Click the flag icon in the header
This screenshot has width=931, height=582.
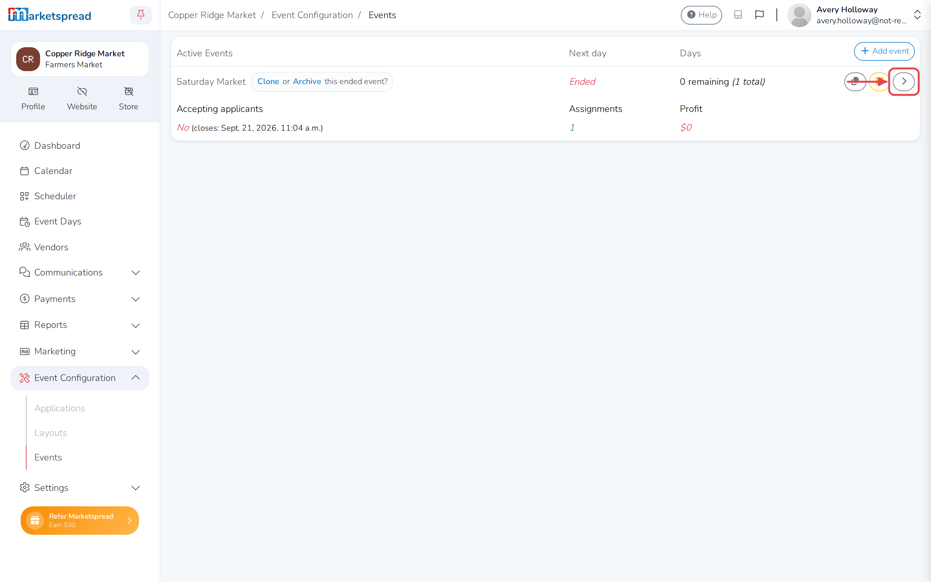tap(759, 15)
